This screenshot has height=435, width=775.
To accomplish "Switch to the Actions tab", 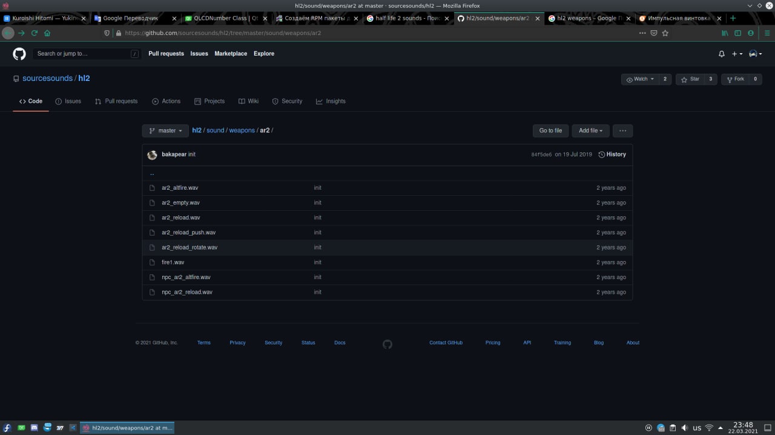I will coord(167,101).
